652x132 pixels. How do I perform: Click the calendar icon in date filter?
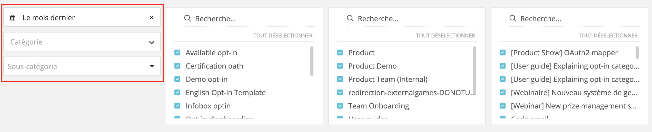coord(13,18)
